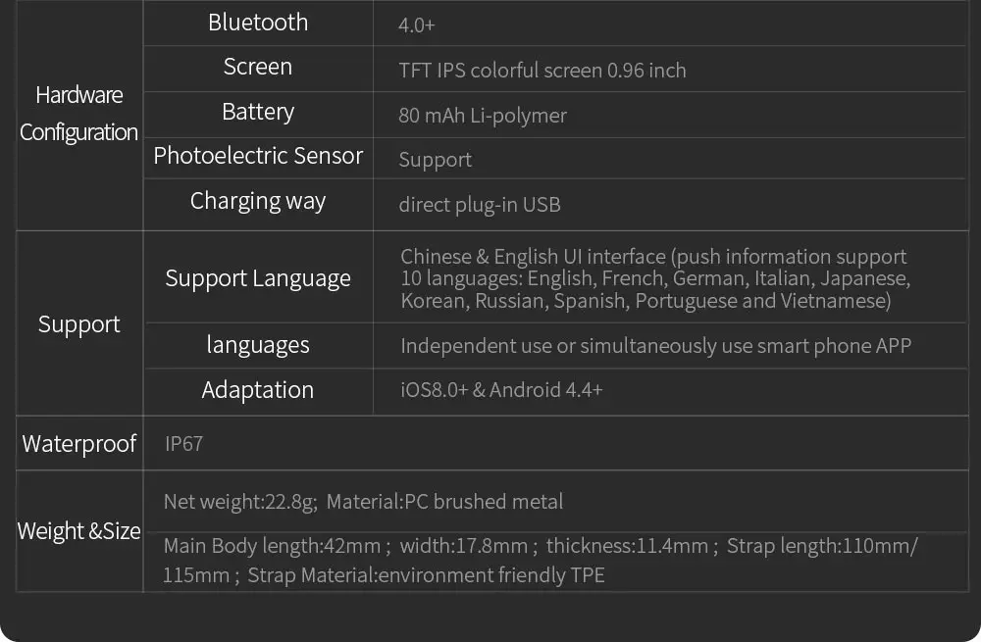Click the Bluetooth row label
The width and height of the screenshot is (981, 642).
258,23
